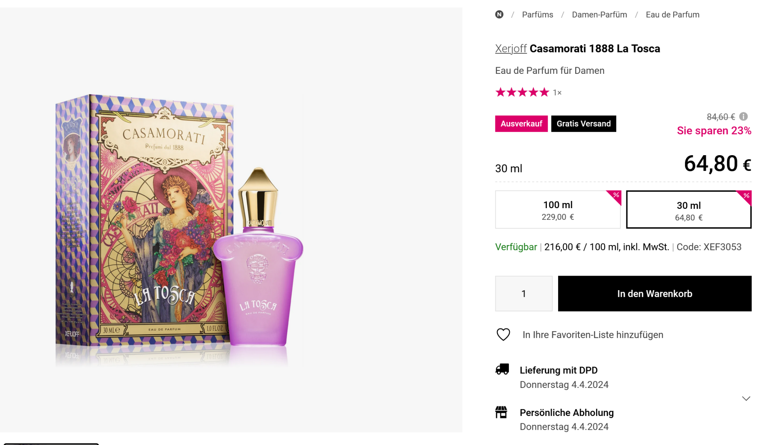The image size is (764, 445).
Task: Expand delivery options with chevron arrow
Action: [x=746, y=399]
